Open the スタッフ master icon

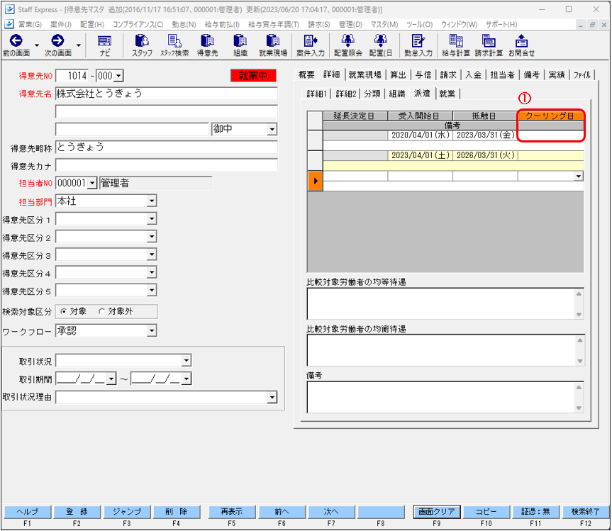click(x=142, y=40)
